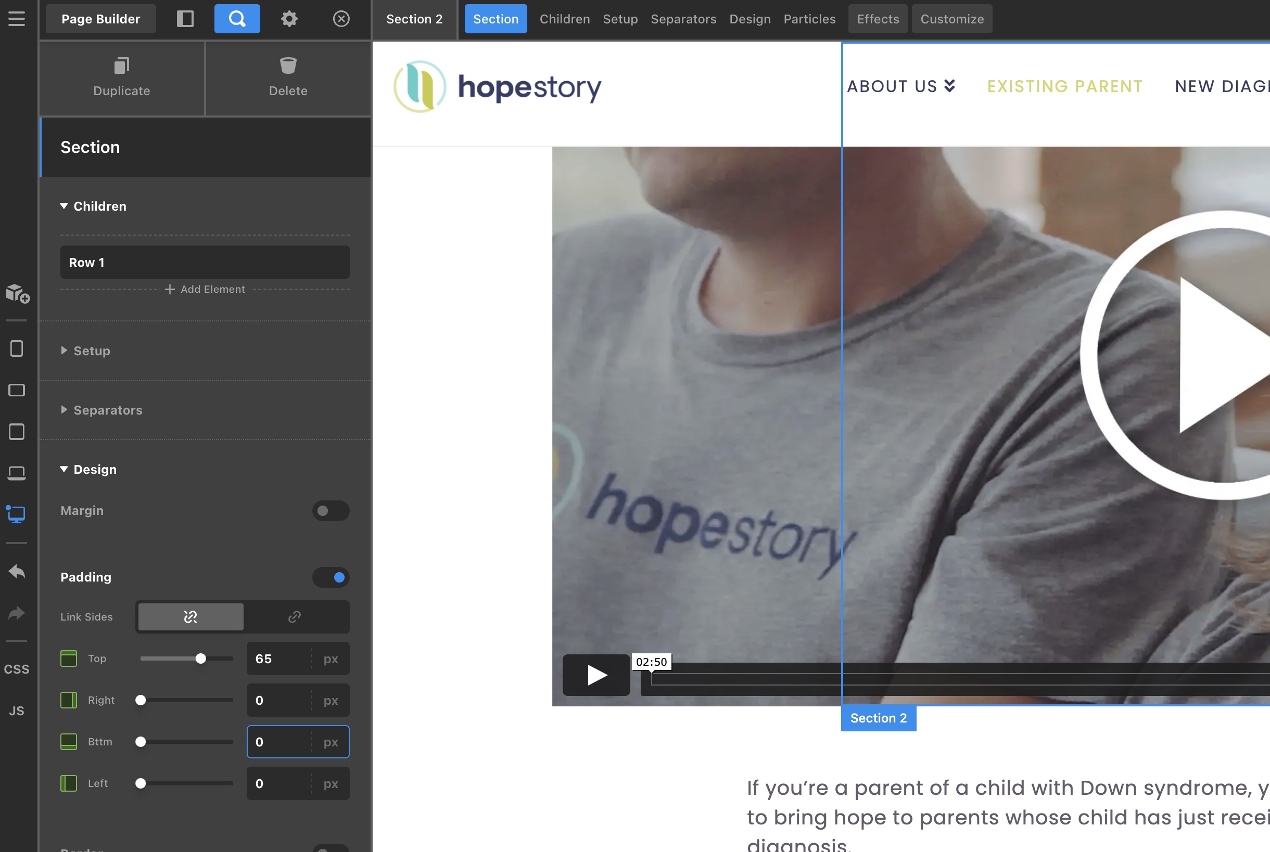Open the Effects tab
Image resolution: width=1270 pixels, height=852 pixels.
tap(878, 19)
